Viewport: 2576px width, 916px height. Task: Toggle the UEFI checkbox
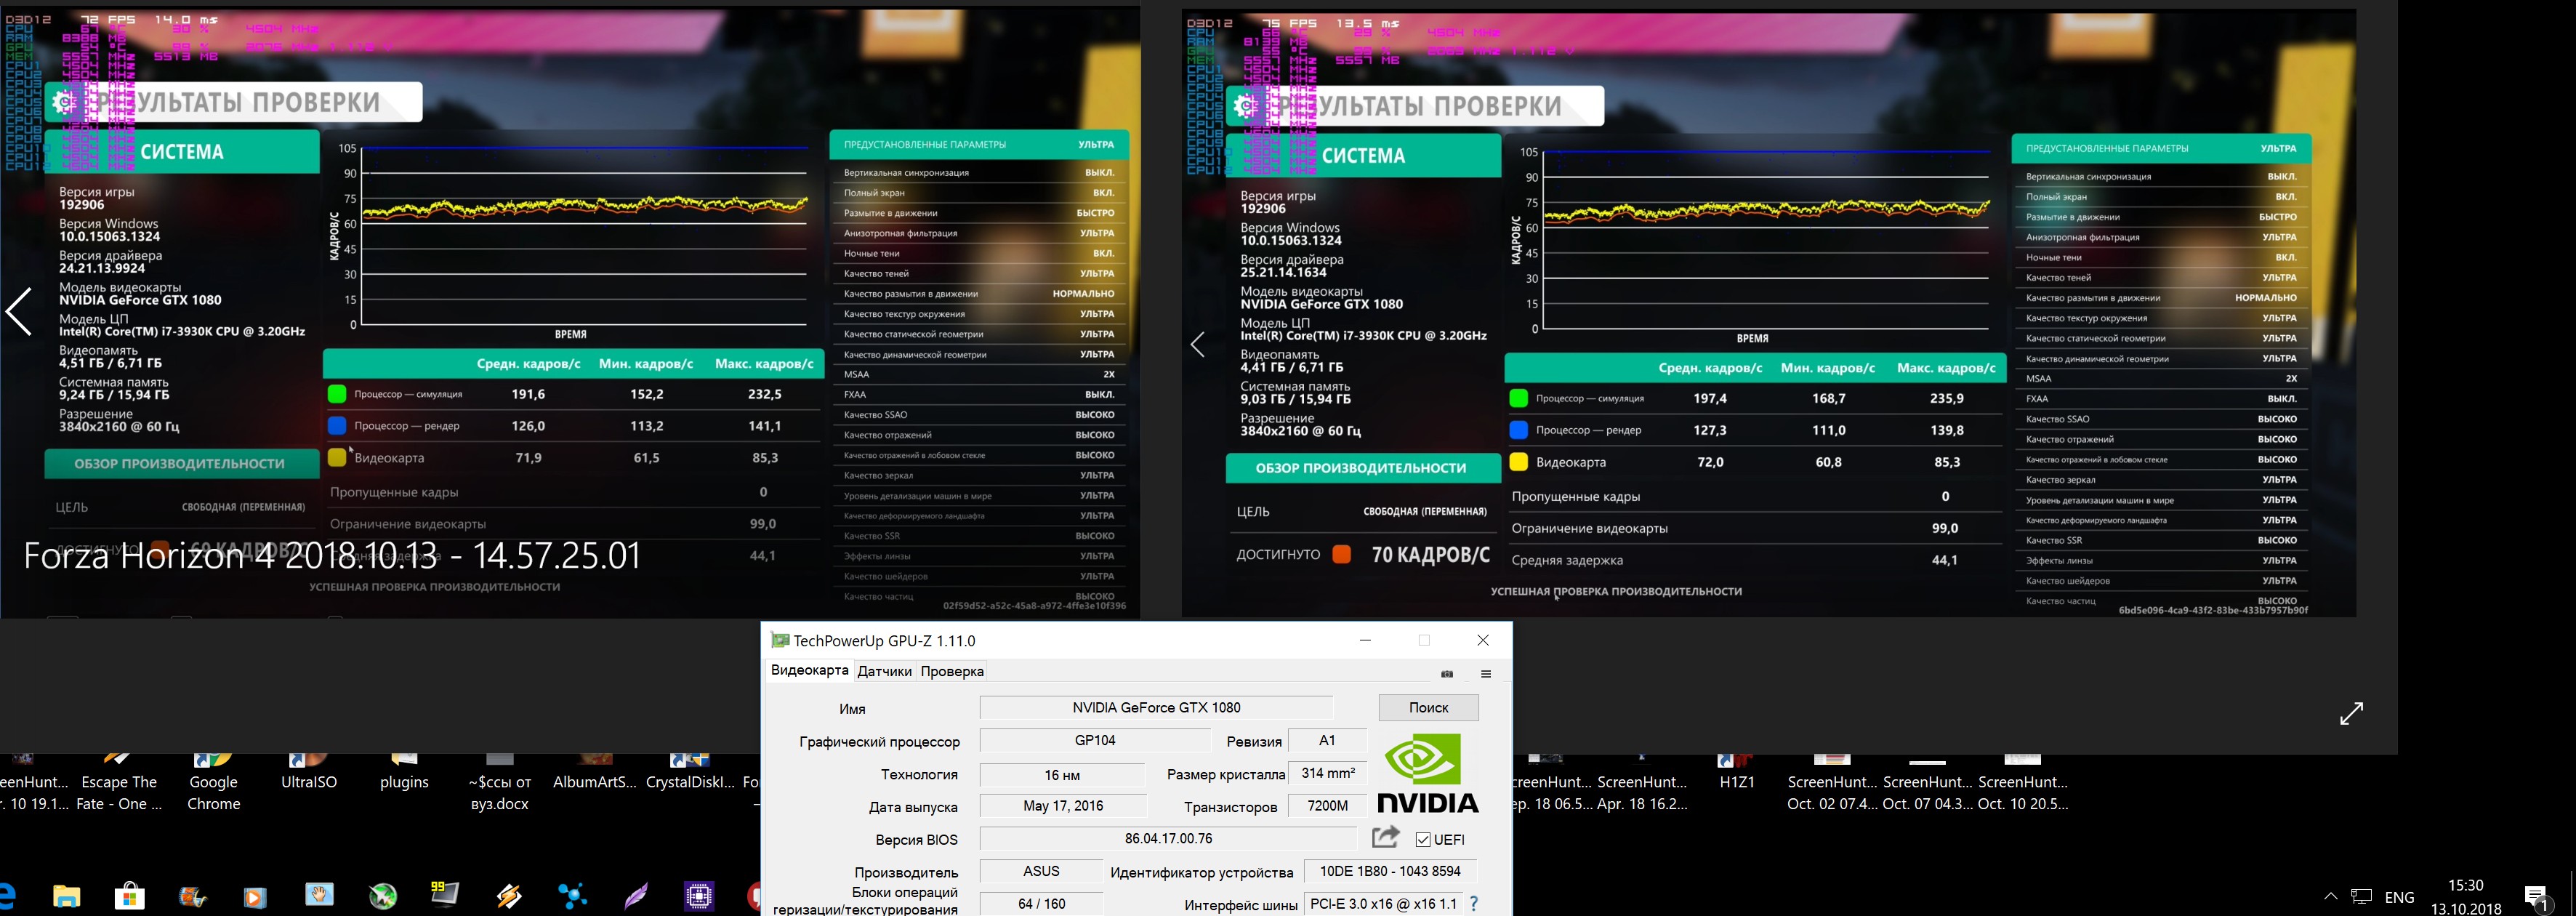(1423, 840)
